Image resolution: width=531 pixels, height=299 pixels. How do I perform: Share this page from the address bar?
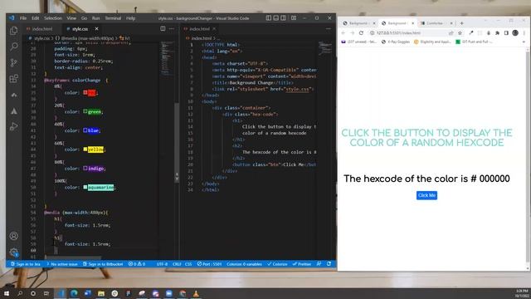point(451,33)
